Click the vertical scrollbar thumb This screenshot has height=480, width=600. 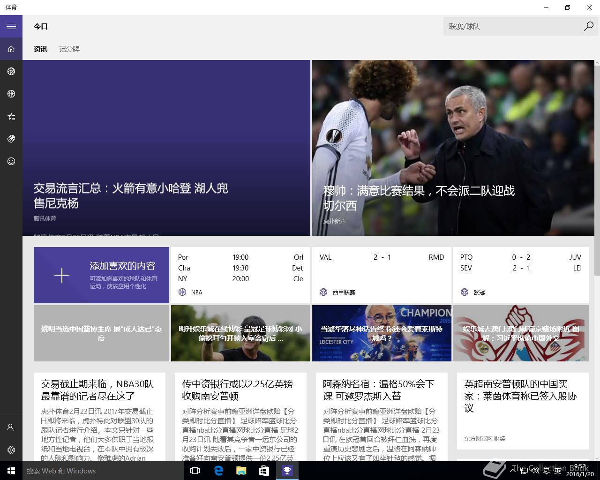(597, 171)
